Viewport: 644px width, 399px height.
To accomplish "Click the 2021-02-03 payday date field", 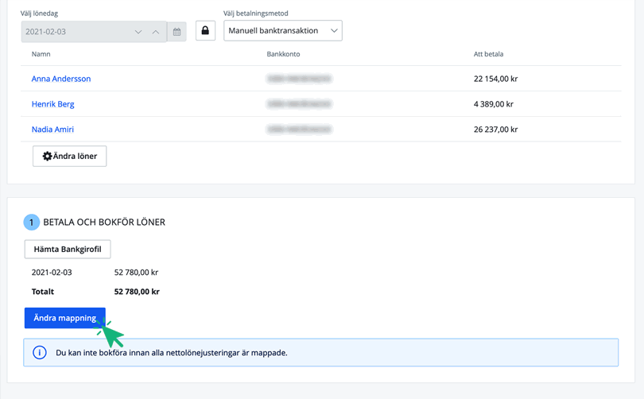I will click(x=76, y=32).
